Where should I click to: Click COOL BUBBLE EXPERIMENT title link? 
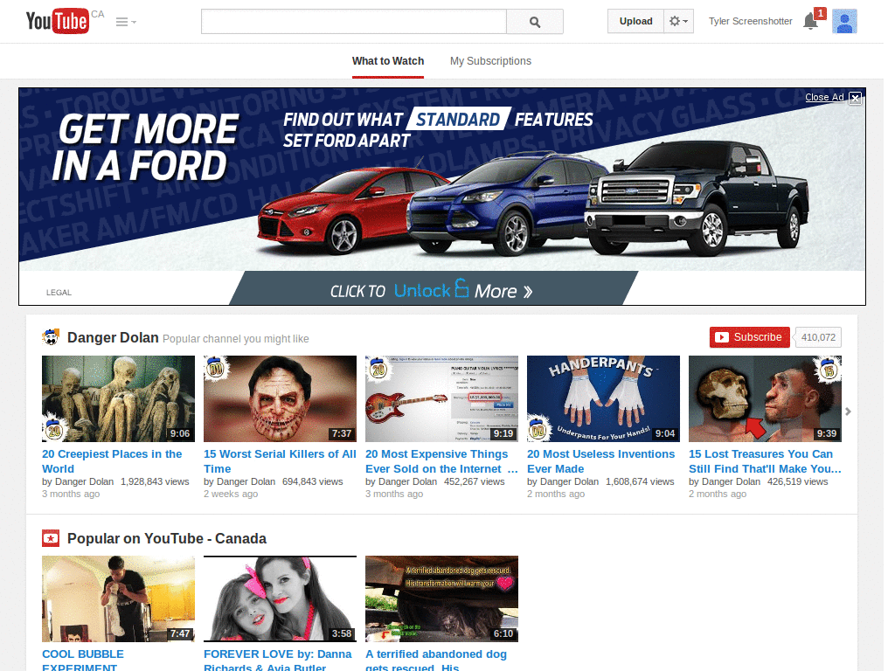[83, 661]
